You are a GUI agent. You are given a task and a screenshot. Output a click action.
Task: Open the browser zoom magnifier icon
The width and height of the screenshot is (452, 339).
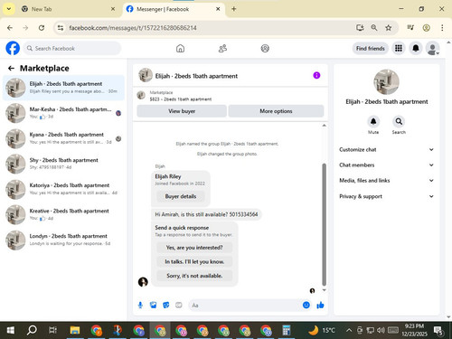(x=374, y=28)
